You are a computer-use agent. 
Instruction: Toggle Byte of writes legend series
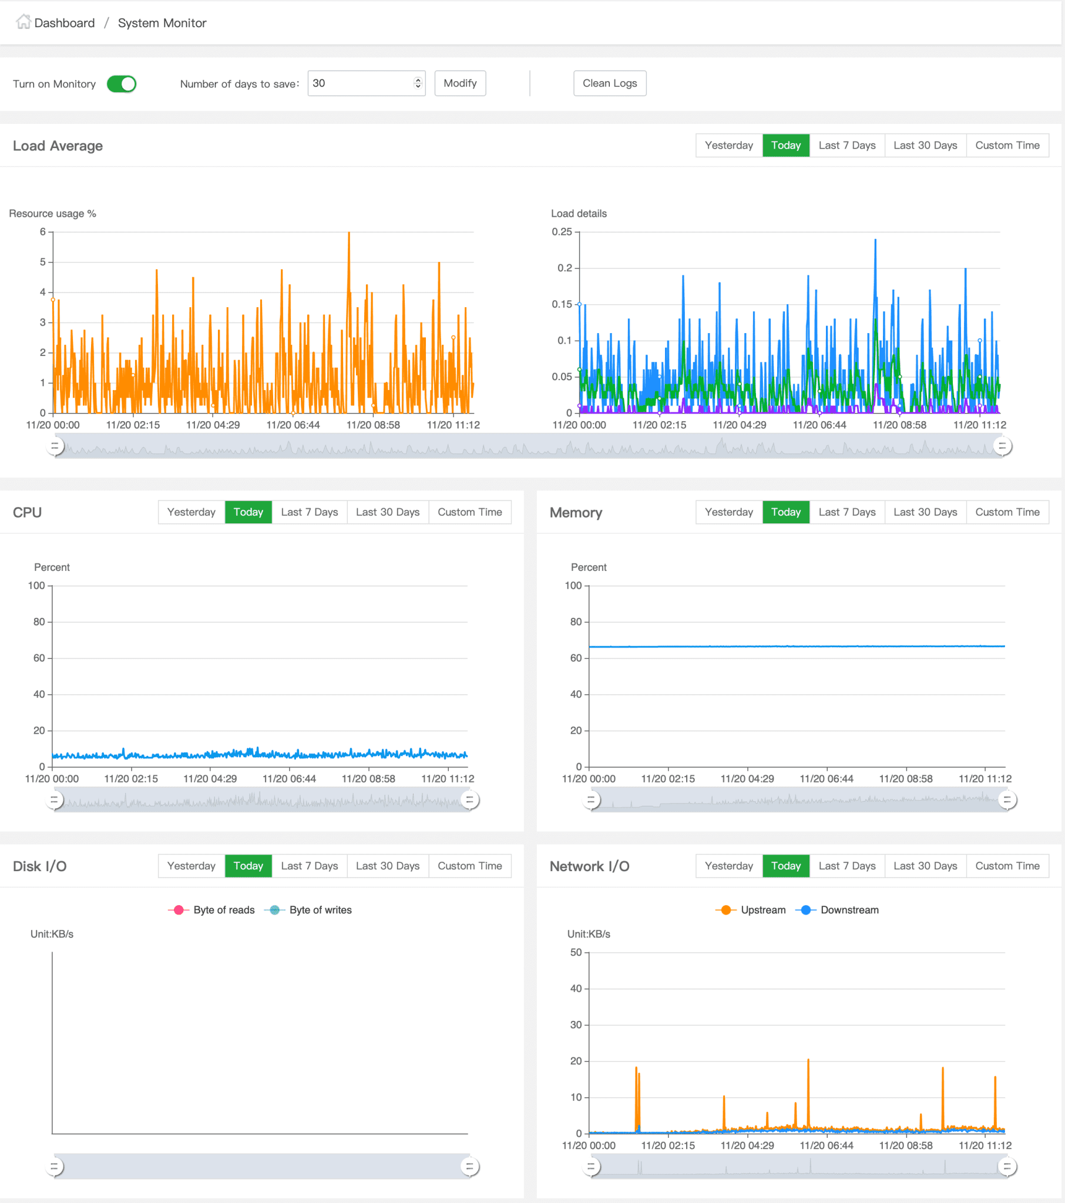(x=308, y=910)
